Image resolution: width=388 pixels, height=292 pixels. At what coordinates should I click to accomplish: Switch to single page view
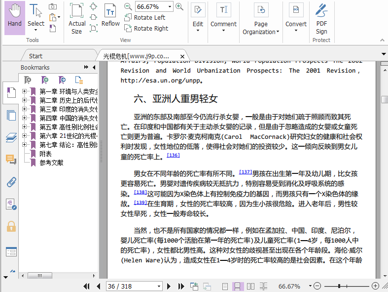pos(225,286)
